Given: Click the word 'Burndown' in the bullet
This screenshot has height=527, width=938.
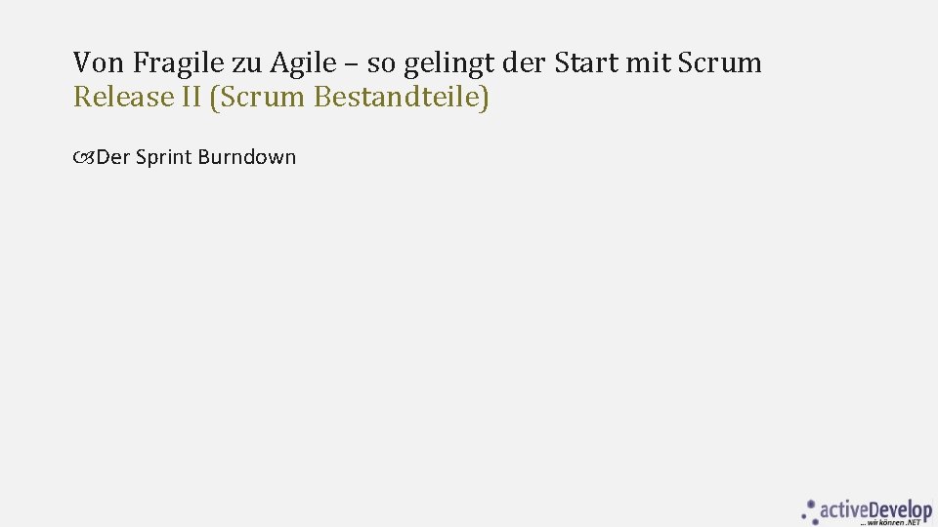Looking at the screenshot, I should click(x=246, y=157).
